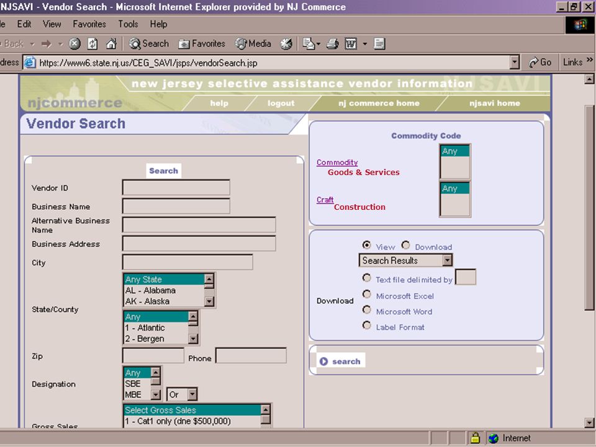
Task: Stop loading the page
Action: (74, 44)
